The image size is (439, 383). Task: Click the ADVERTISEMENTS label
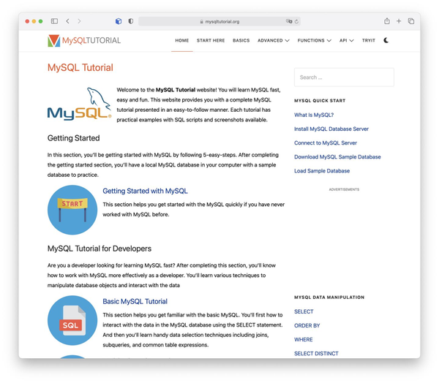(x=344, y=189)
